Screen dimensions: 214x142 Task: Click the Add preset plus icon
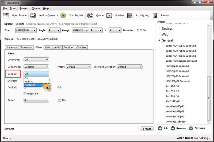coord(160,128)
